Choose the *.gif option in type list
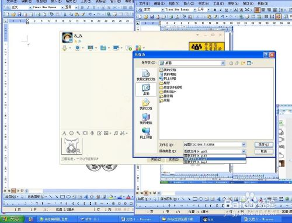Image resolution: width=292 pixels, height=223 pixels. point(214,156)
